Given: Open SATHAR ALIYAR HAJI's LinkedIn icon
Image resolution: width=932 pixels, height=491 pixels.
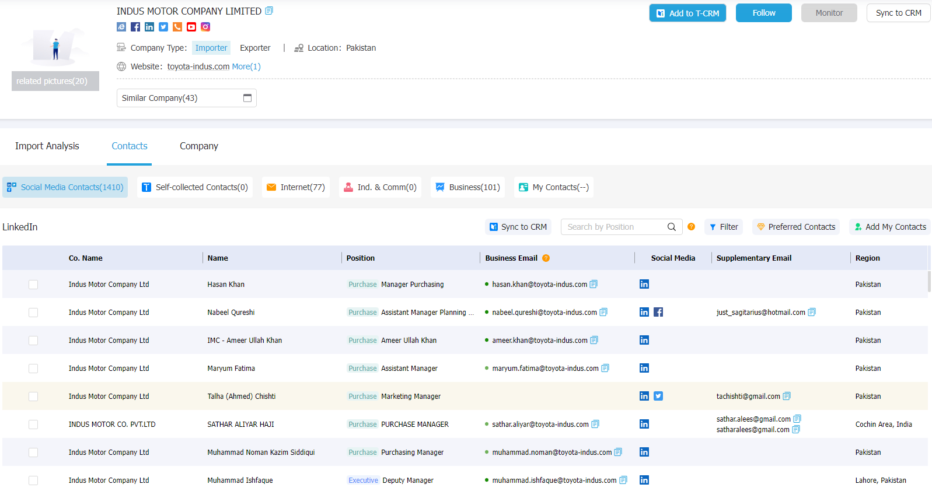Looking at the screenshot, I should point(644,424).
